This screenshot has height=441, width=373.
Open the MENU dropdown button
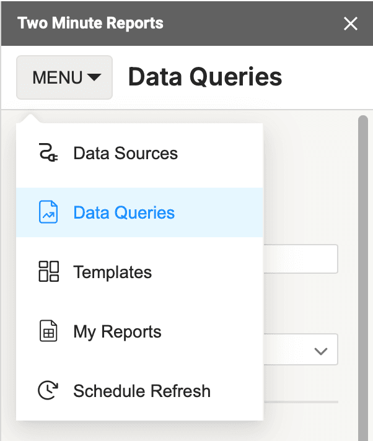[64, 77]
